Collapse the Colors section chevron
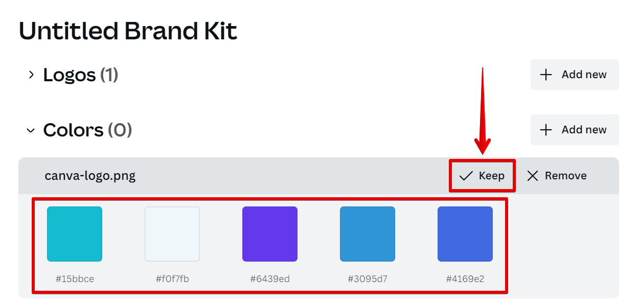The width and height of the screenshot is (639, 303). [31, 130]
